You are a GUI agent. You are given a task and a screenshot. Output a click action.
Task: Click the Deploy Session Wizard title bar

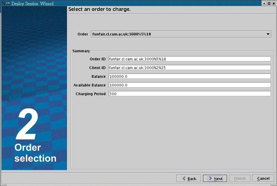(x=130, y=3)
